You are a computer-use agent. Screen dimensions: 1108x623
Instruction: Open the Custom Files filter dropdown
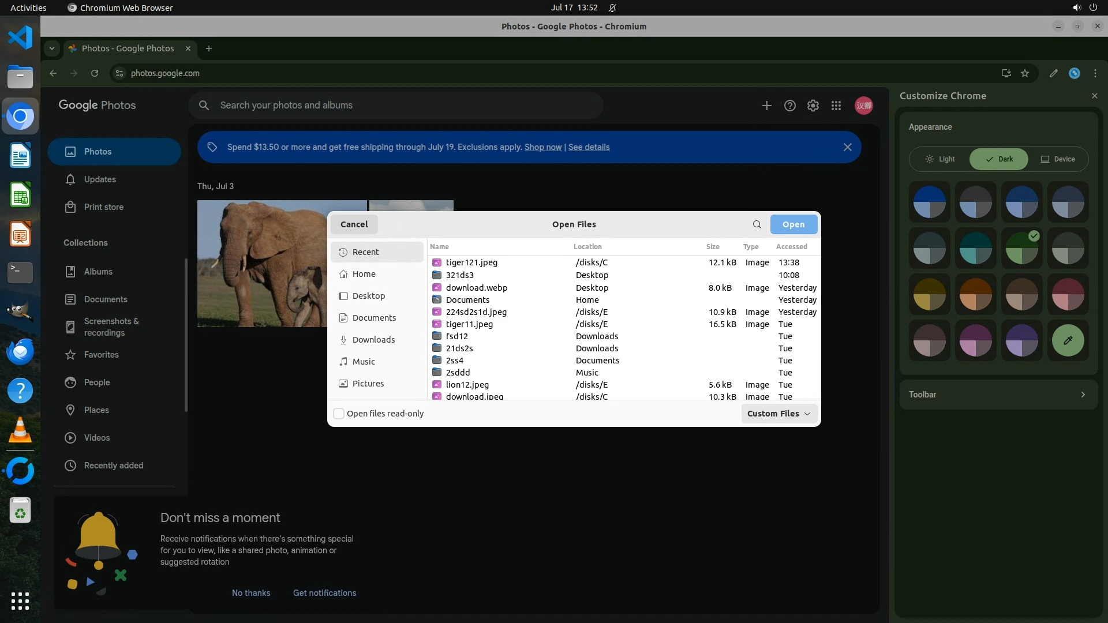coord(778,414)
